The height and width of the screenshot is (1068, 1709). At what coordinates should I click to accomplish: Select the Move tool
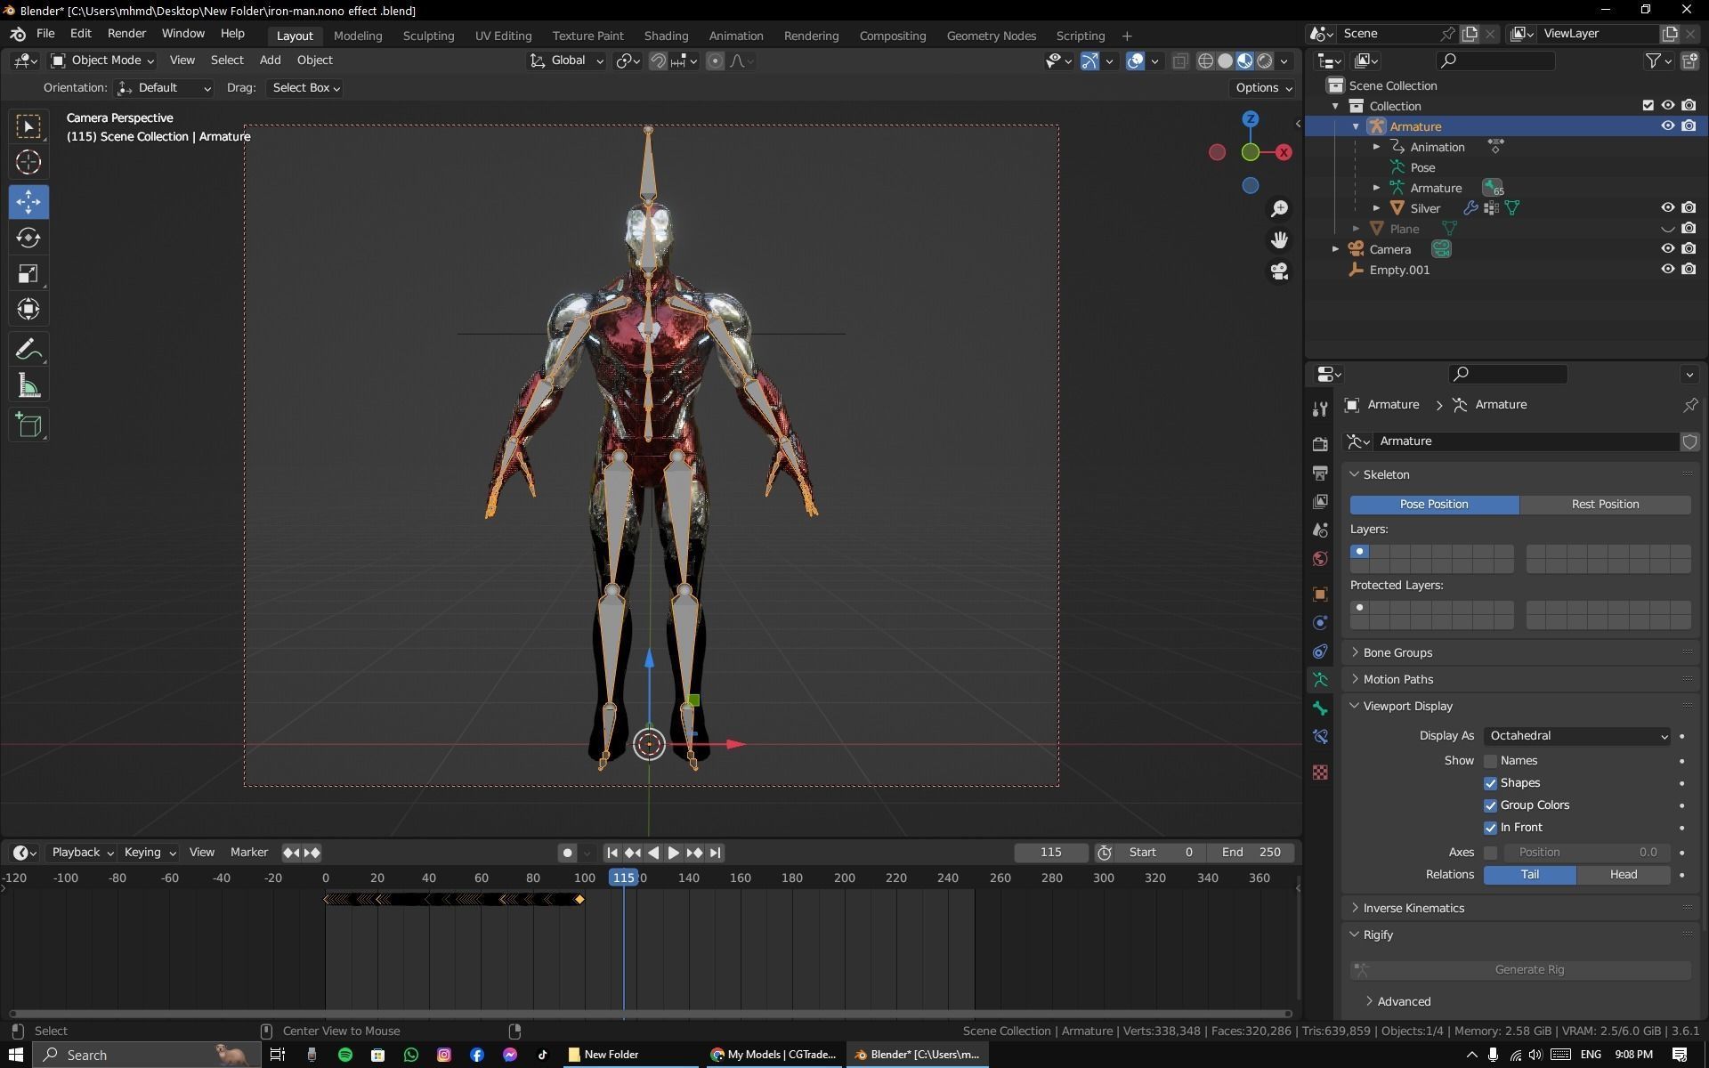tap(28, 202)
